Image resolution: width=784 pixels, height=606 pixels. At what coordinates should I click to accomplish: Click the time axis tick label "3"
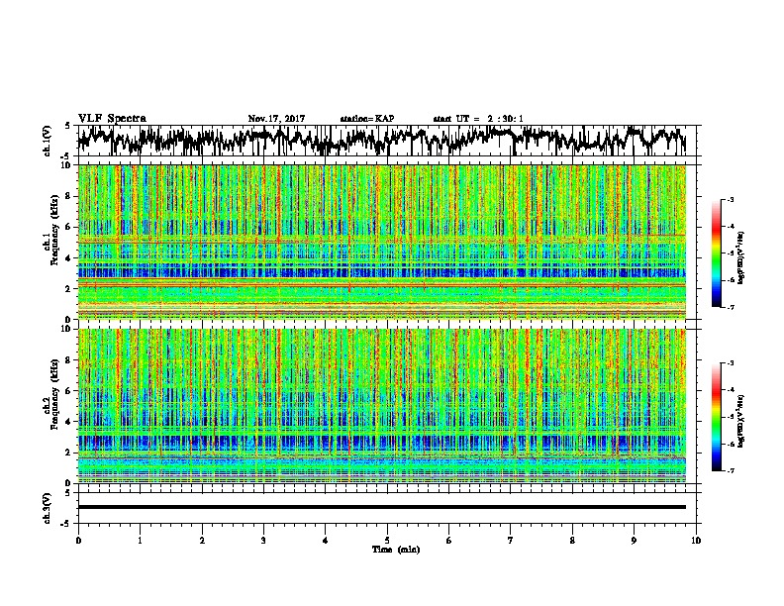pos(263,540)
